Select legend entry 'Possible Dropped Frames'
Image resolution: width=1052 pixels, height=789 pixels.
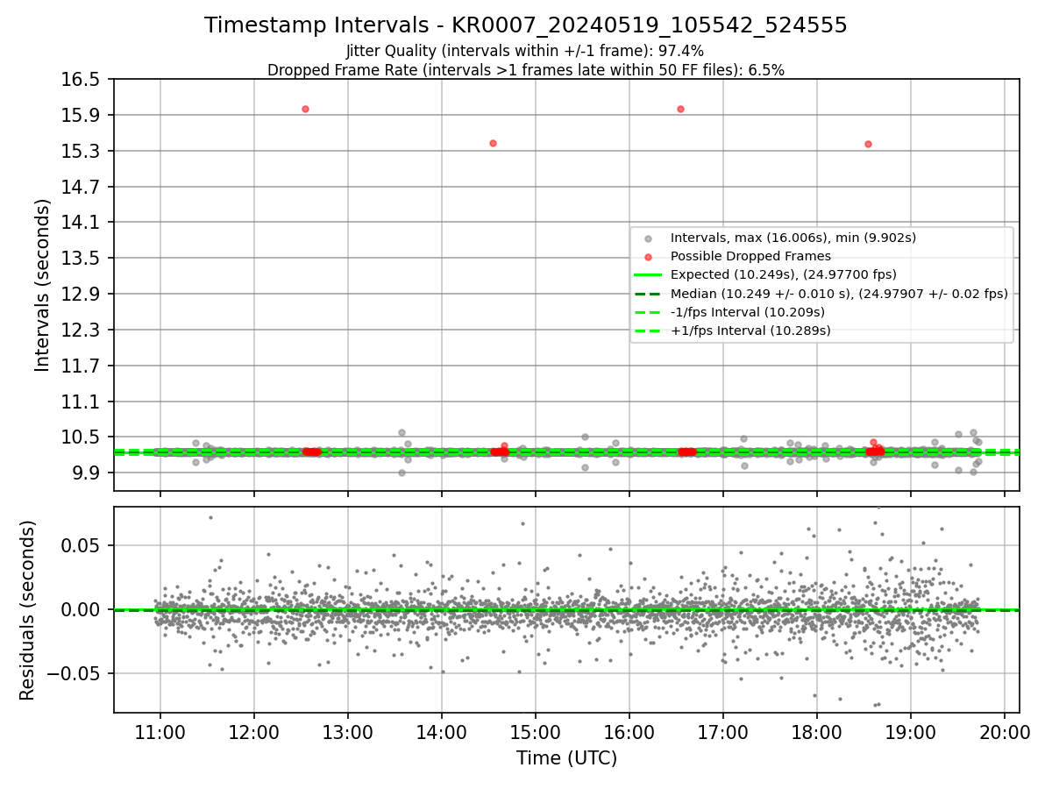[x=750, y=256]
